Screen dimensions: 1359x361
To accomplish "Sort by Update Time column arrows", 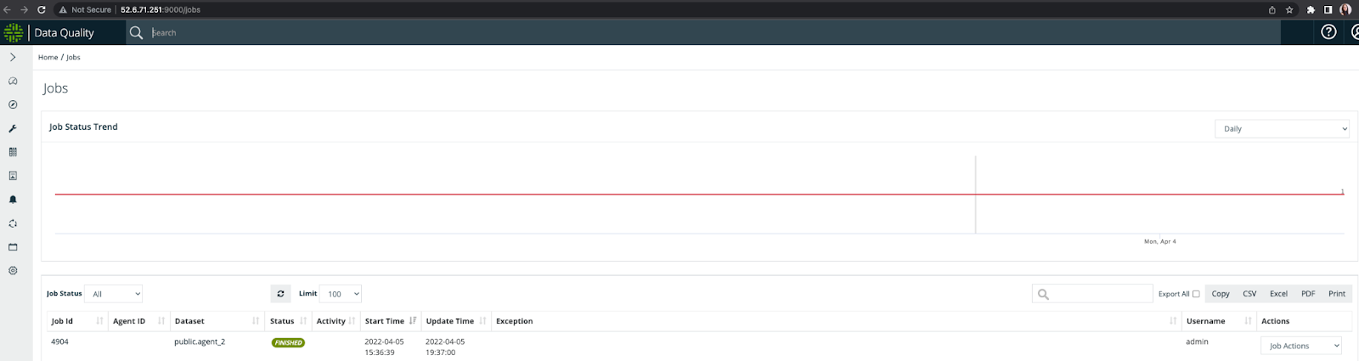I will (482, 321).
